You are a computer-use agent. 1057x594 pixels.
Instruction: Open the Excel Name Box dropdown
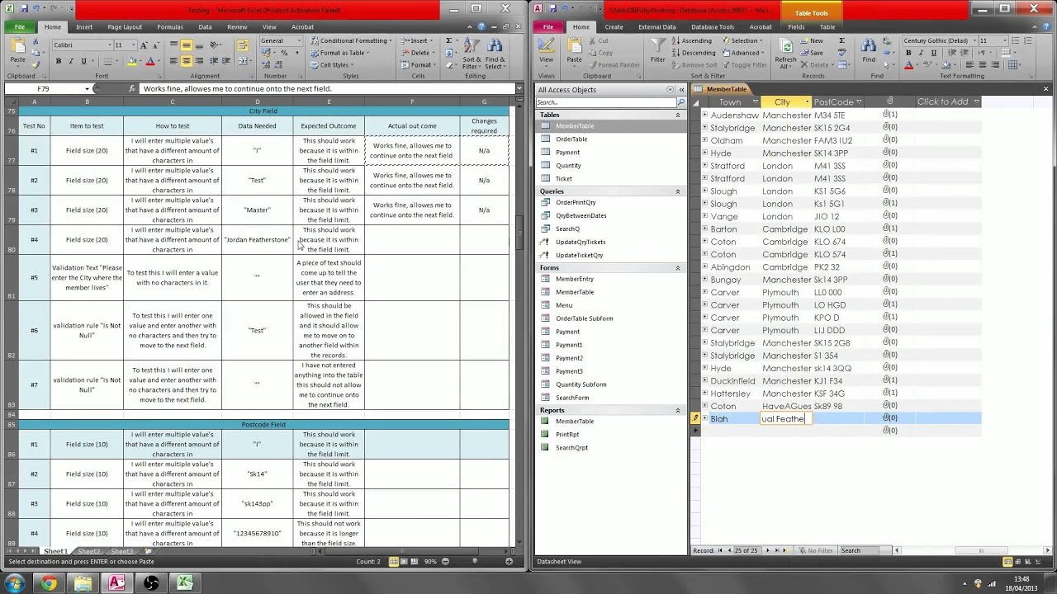(x=87, y=89)
